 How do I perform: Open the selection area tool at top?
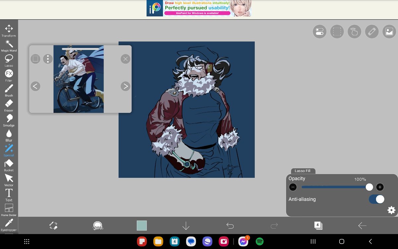pos(337,32)
